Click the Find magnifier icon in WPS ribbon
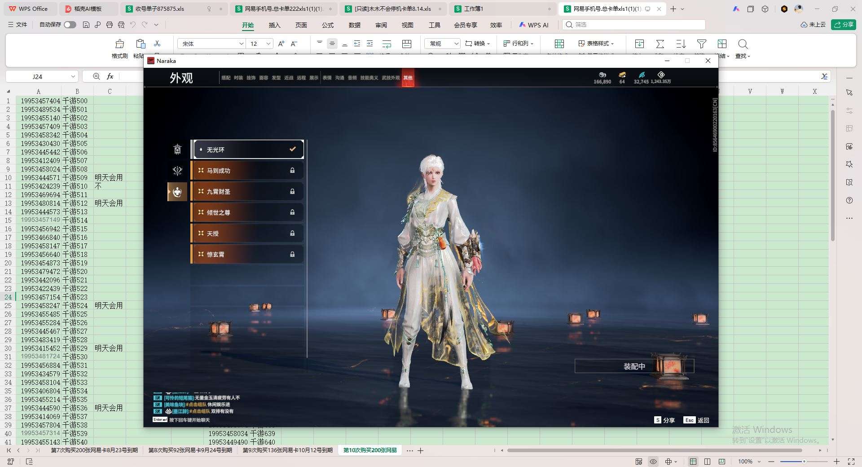Image resolution: width=862 pixels, height=467 pixels. [x=743, y=44]
